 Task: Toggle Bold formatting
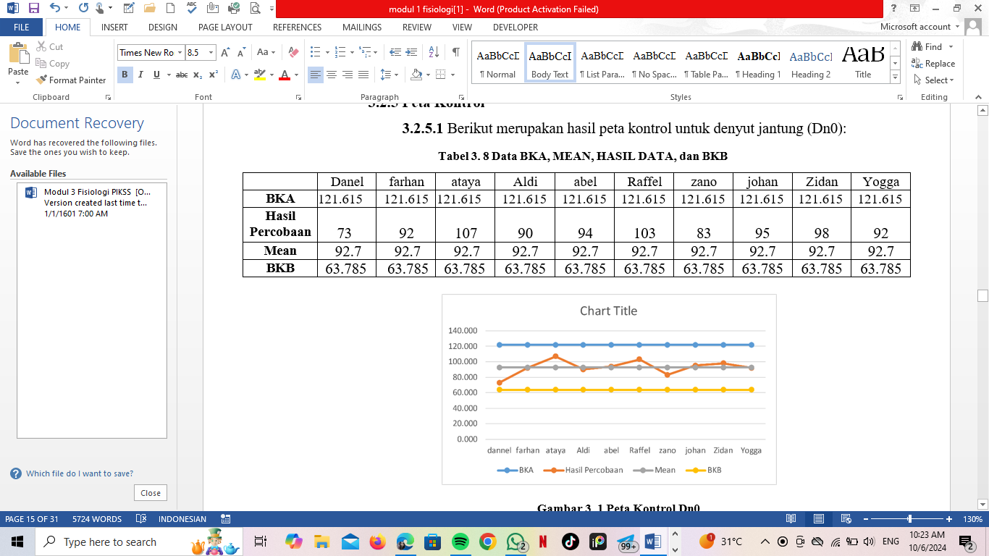point(125,75)
